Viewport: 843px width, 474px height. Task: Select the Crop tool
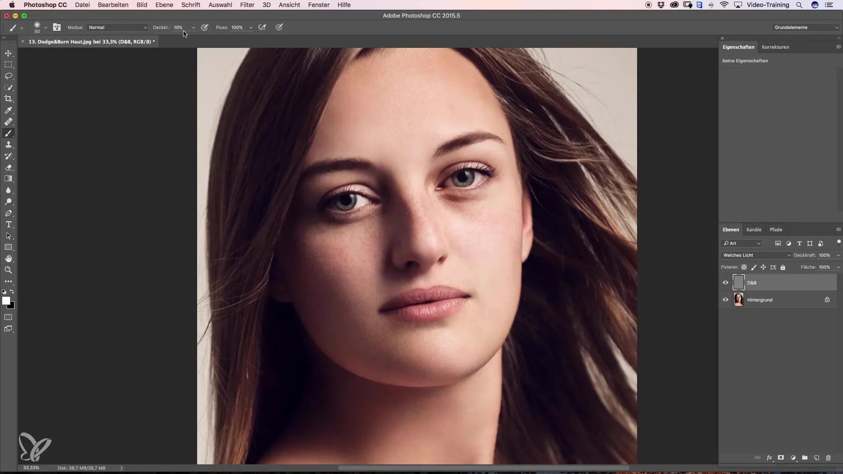point(8,99)
